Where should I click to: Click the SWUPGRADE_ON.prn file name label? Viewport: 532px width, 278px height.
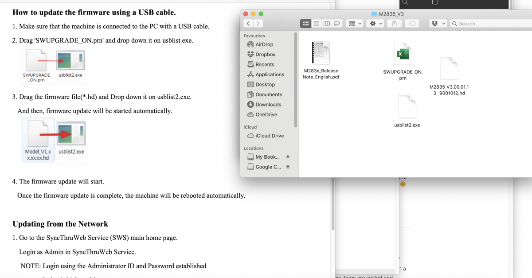click(x=403, y=74)
